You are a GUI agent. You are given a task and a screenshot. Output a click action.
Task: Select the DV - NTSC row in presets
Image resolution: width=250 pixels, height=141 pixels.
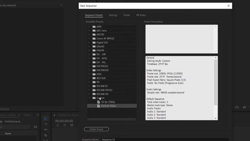pyautogui.click(x=112, y=58)
